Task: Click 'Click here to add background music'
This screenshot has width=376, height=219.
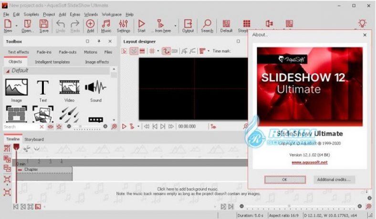Action: coord(187,189)
